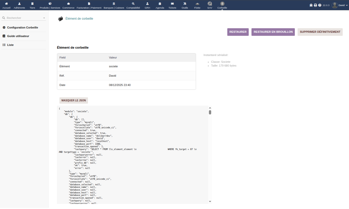
Task: Go to Liste in sidebar
Action: point(10,45)
